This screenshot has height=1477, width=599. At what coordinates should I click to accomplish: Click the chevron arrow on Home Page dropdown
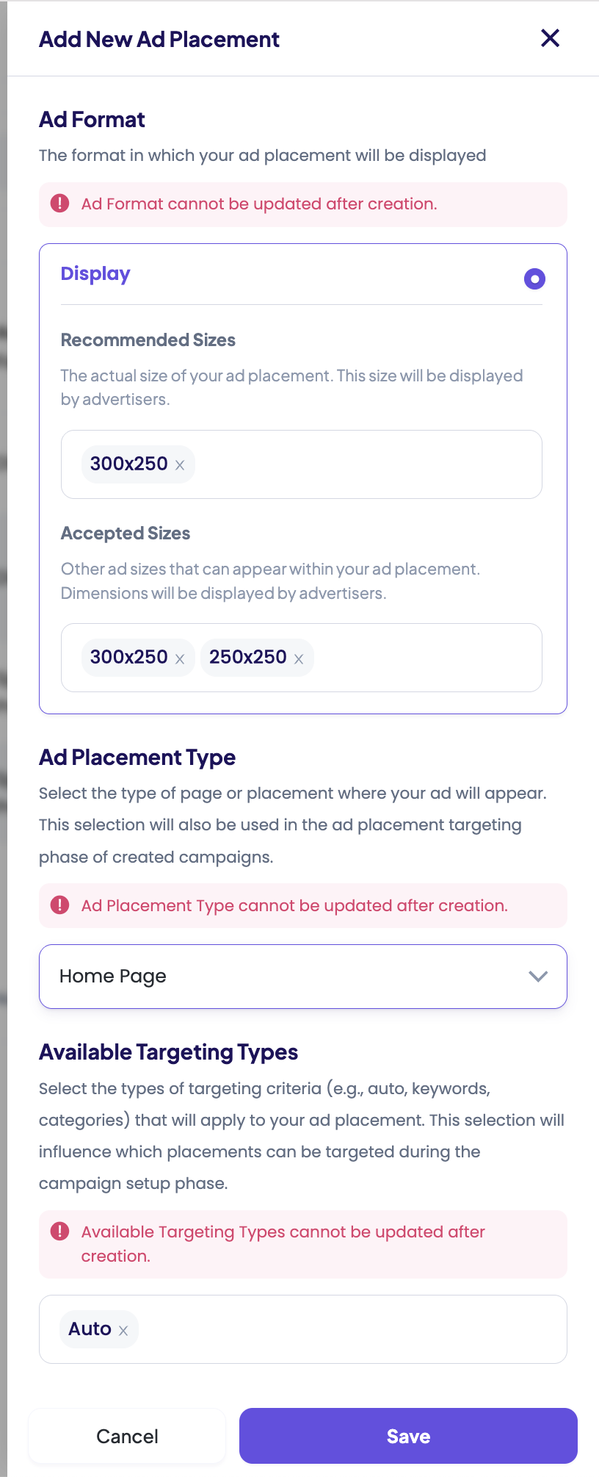[538, 976]
